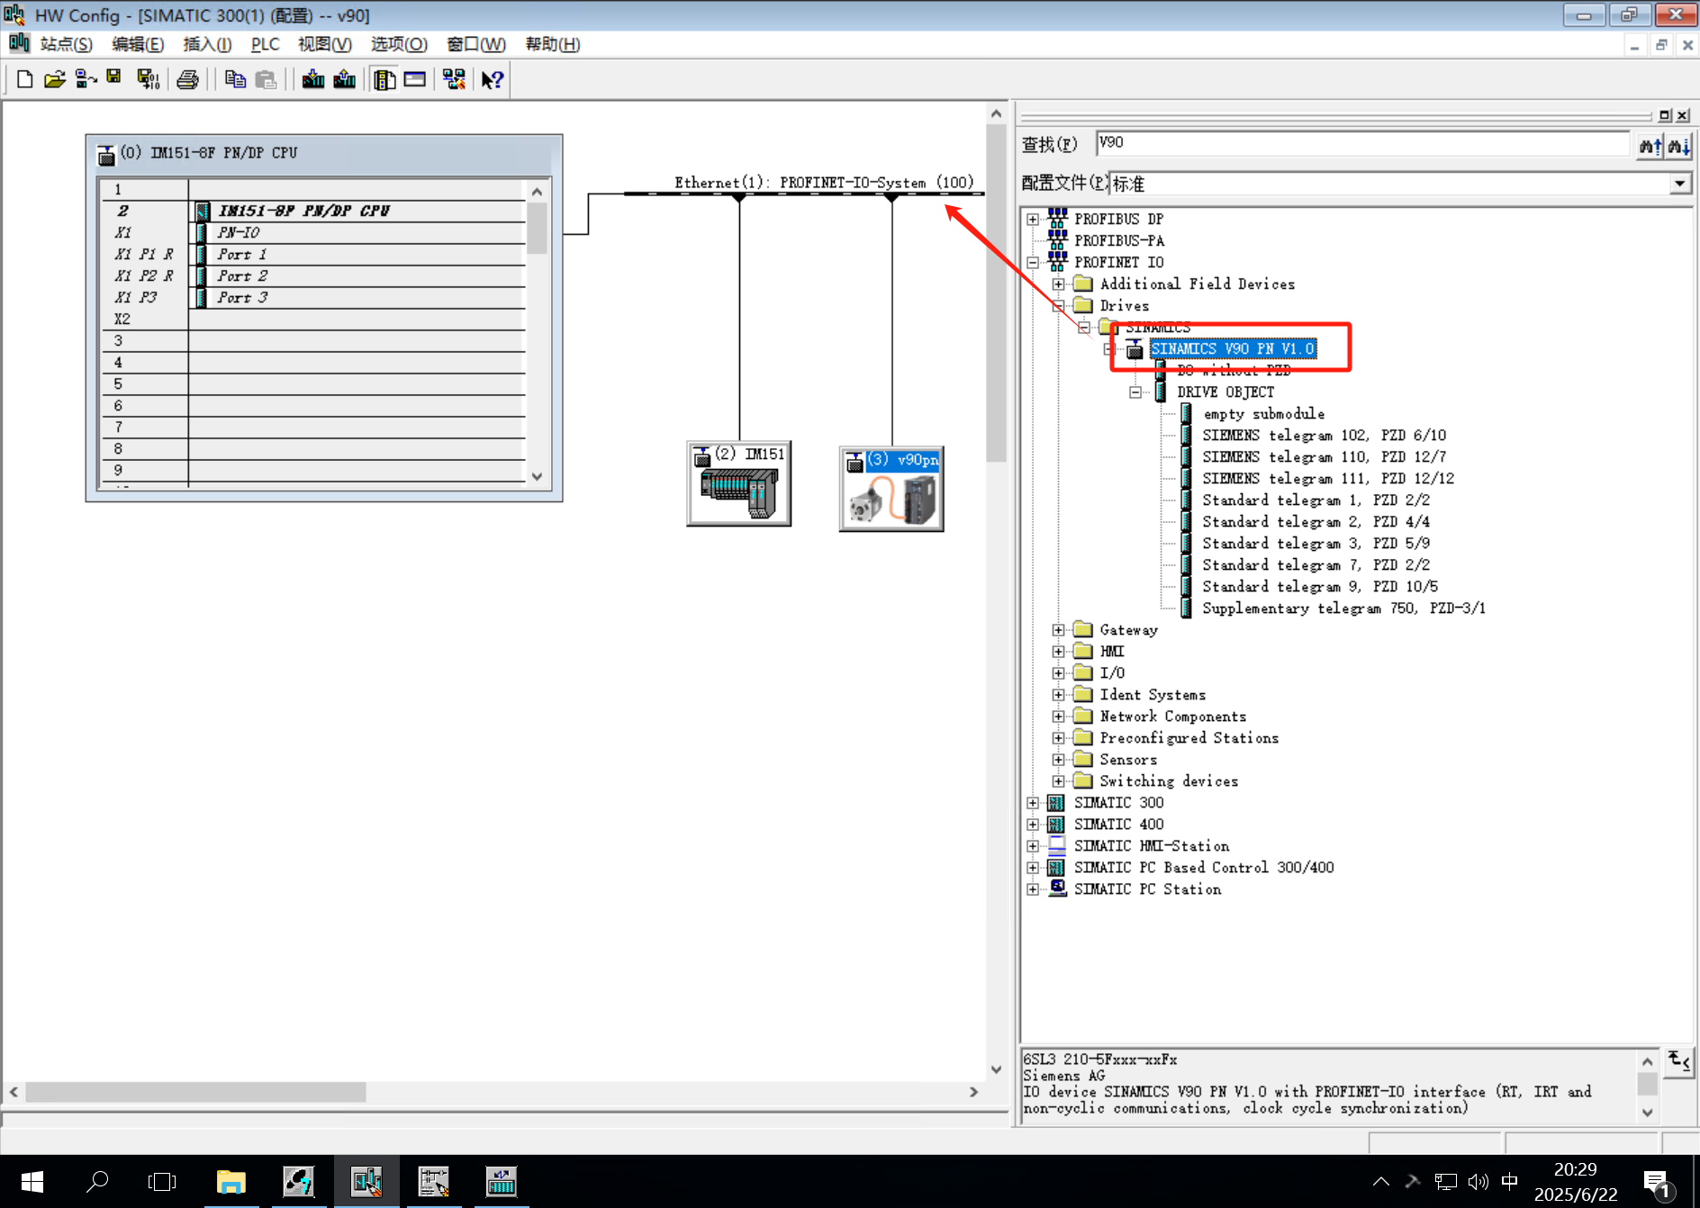
Task: Select SIEMENS telegram 111, PZD 12/12
Action: pyautogui.click(x=1328, y=478)
